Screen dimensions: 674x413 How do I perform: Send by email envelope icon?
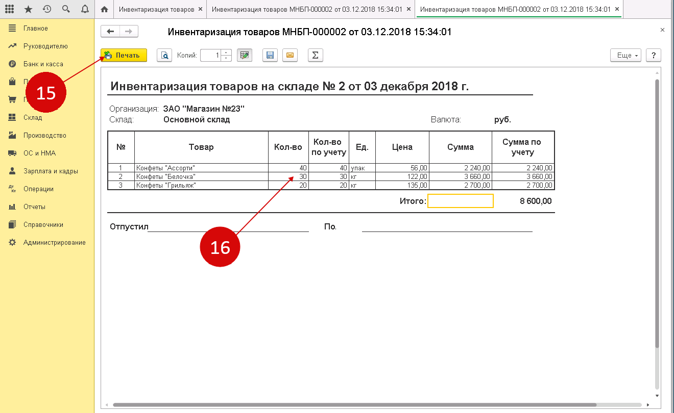(x=290, y=55)
